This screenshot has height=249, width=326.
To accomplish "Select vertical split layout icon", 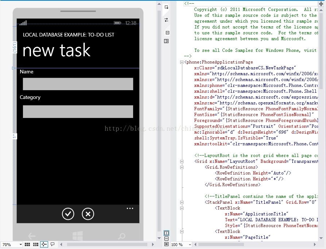I will point(166,233).
